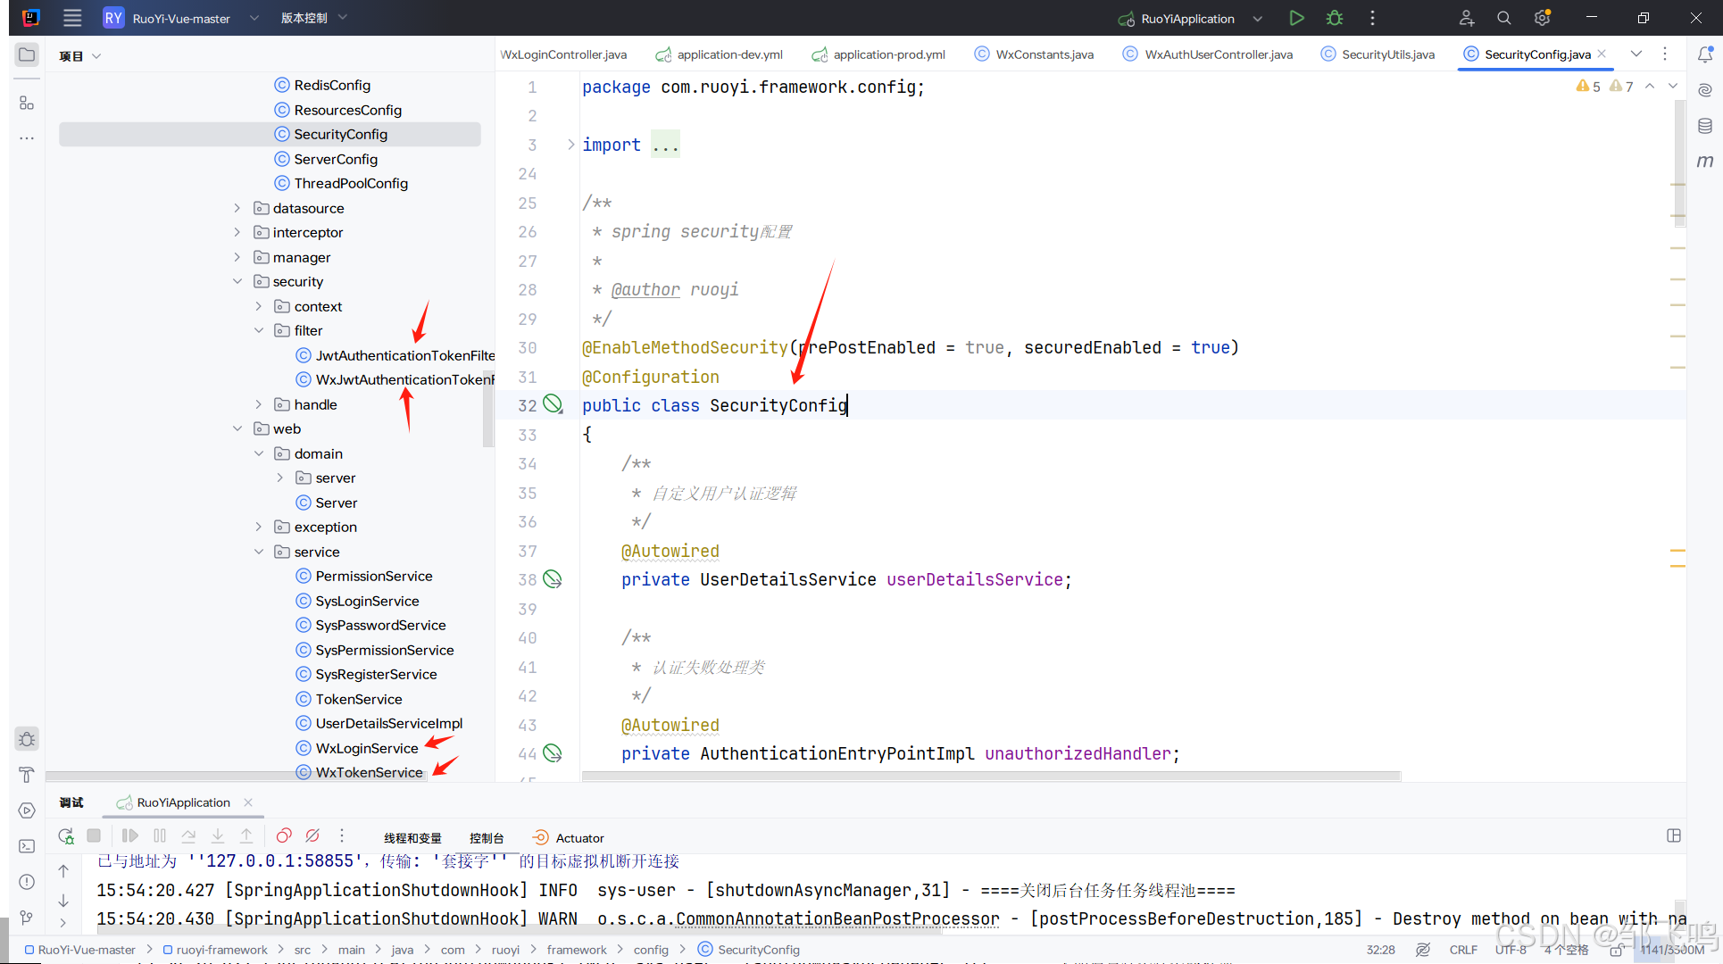The image size is (1723, 964).
Task: Collapse the web folder
Action: [237, 428]
